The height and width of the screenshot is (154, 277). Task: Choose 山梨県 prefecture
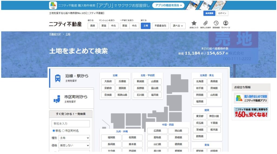pos(155,81)
